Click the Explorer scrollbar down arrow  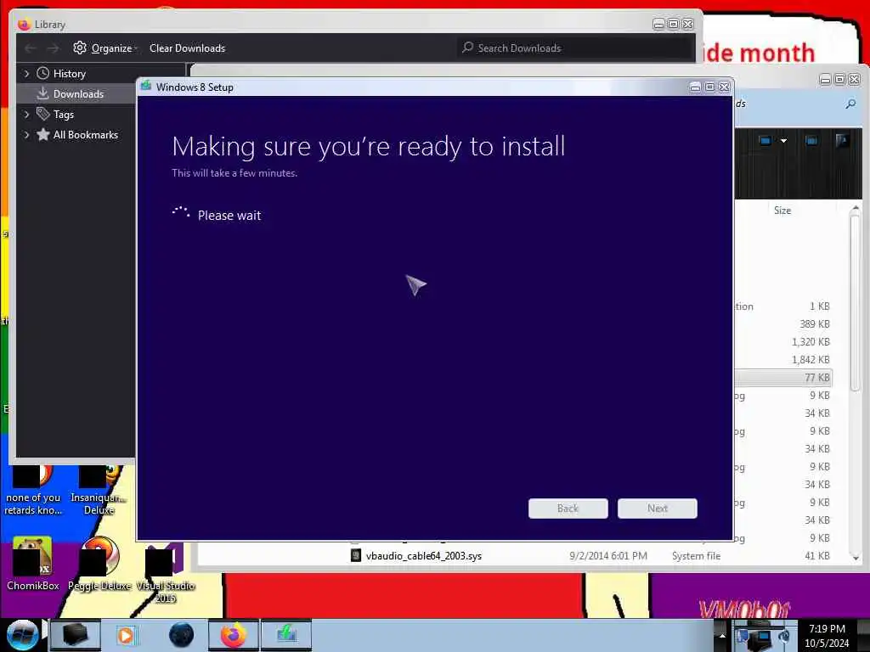tap(856, 557)
